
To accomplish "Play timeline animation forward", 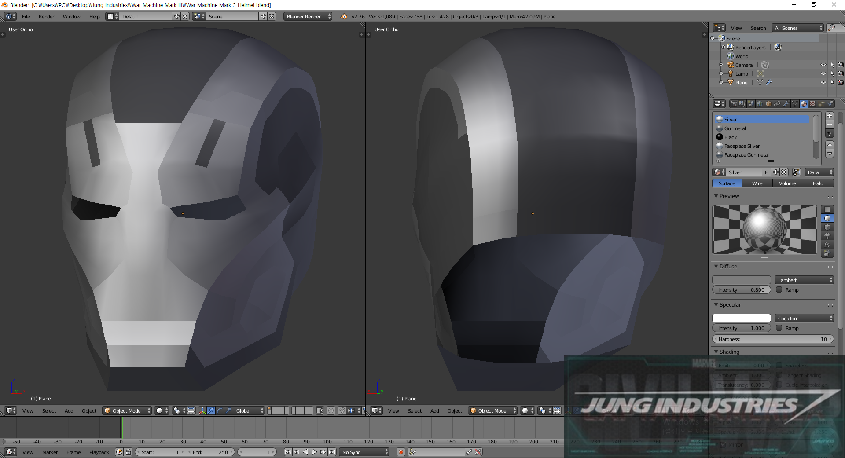I will click(314, 452).
